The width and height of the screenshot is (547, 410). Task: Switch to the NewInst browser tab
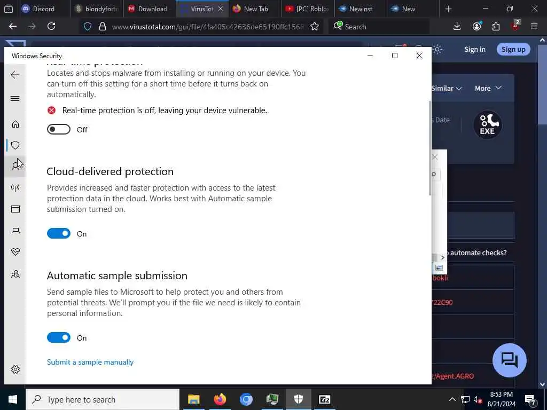[x=361, y=9]
